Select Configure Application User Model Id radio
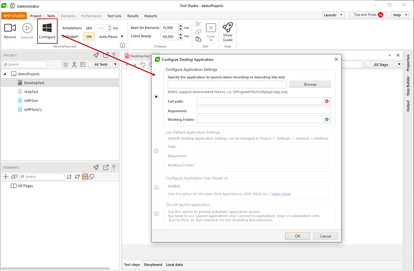Viewport: 414px width, 271px height. [156, 187]
